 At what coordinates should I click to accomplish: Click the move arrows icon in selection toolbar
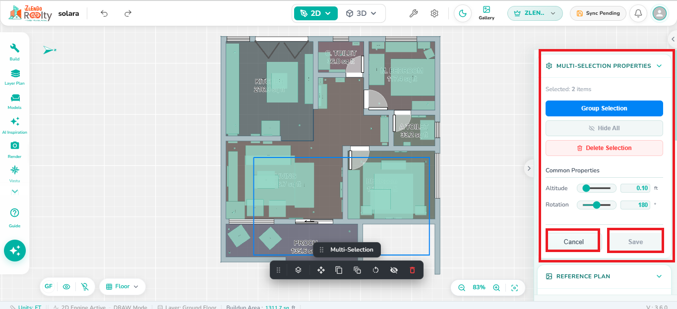pos(321,270)
